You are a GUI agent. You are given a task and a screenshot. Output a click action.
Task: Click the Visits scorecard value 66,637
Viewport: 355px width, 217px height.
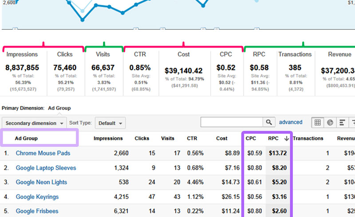point(103,67)
